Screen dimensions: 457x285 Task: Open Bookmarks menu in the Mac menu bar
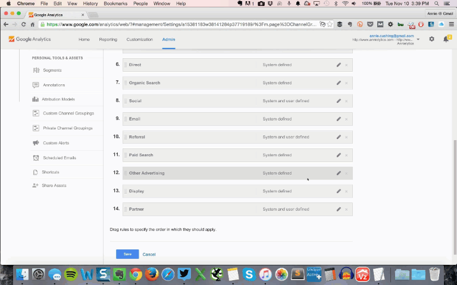[x=115, y=4]
